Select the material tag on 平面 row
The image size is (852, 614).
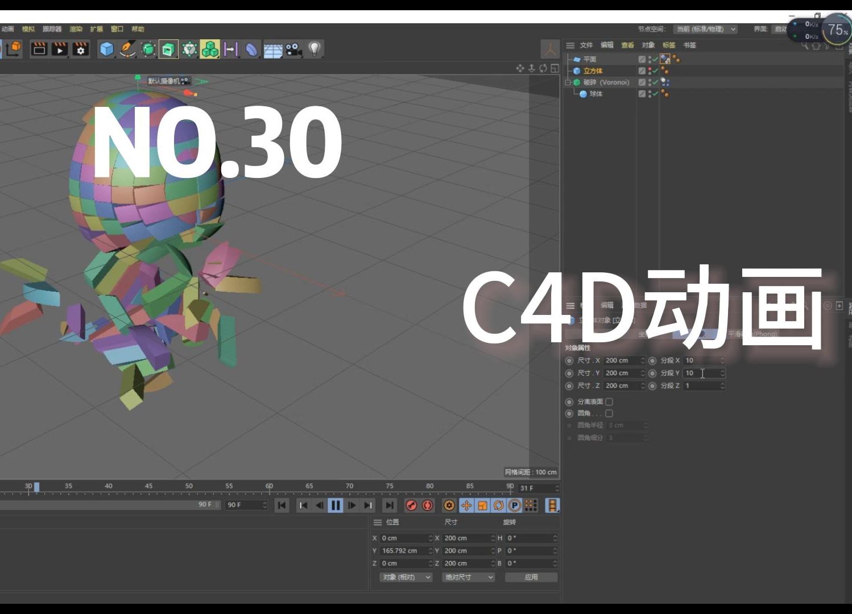665,59
